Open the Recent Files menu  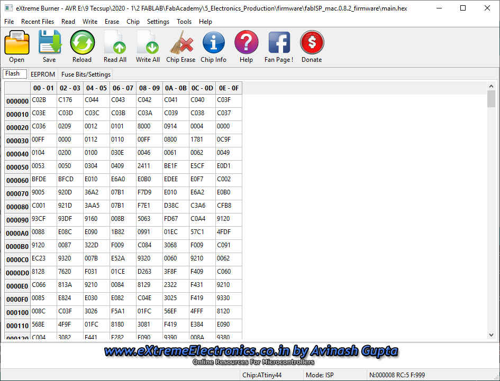point(38,22)
